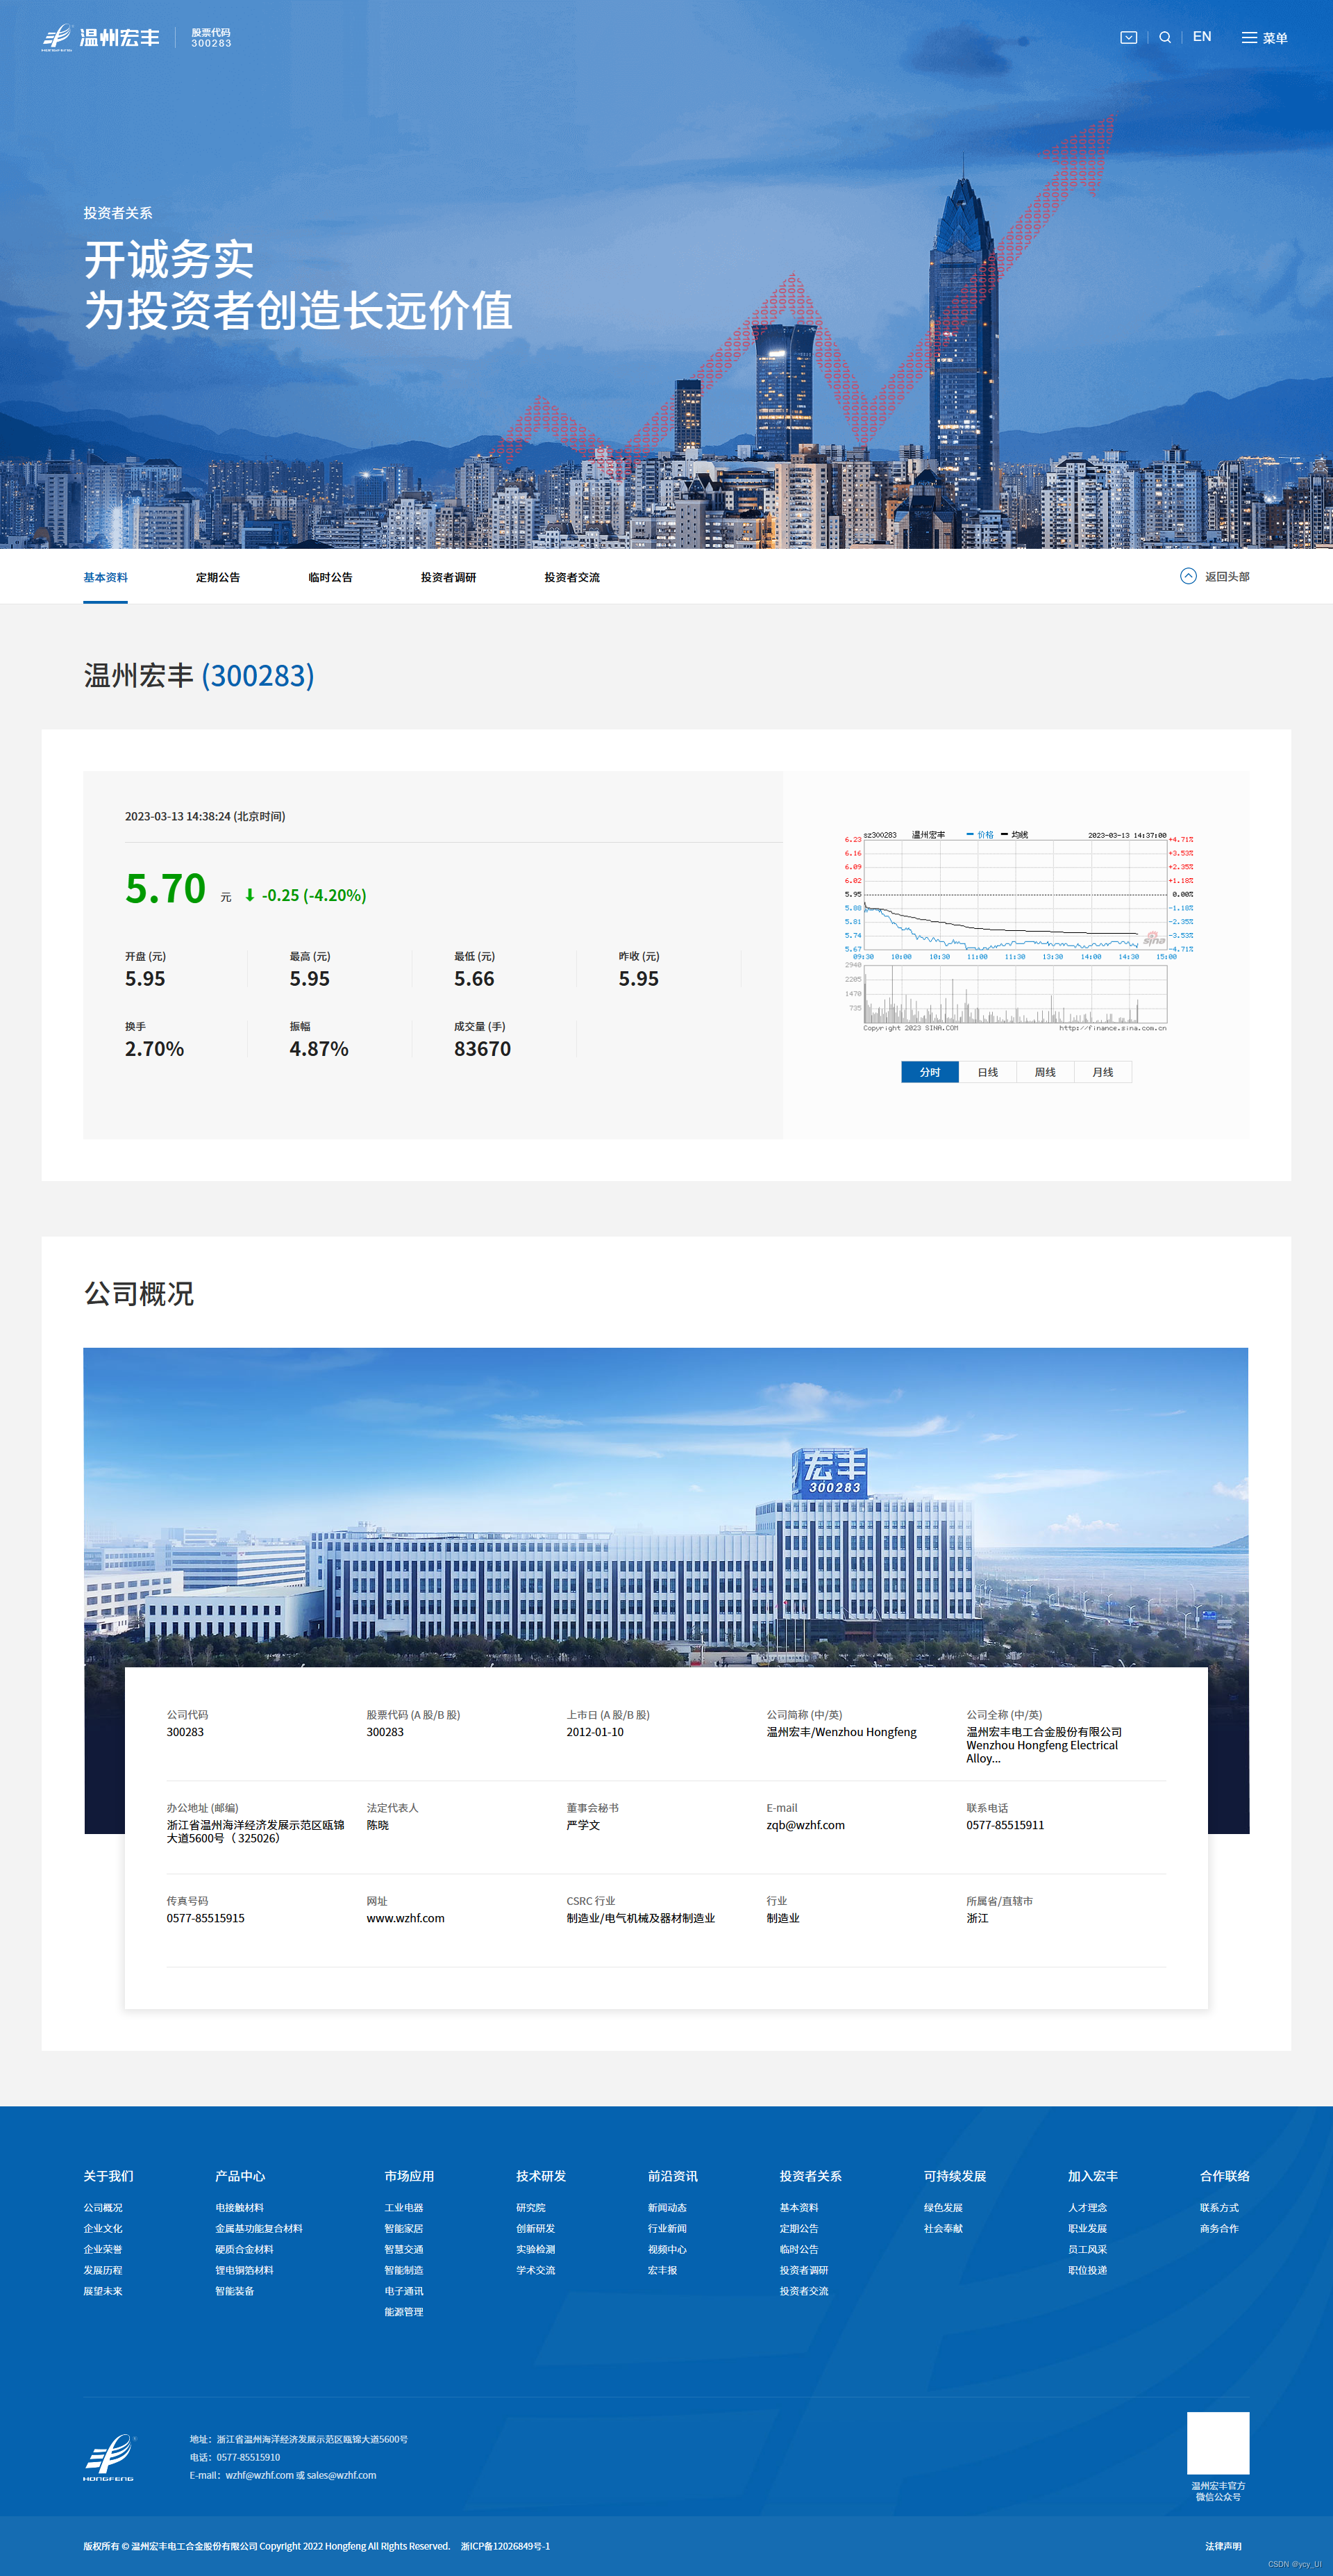
Task: Open footer link 创新研发
Action: coord(535,2228)
